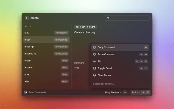The width and height of the screenshot is (174, 109).
Task: Click the navigation tag on stat
Action: [61, 33]
